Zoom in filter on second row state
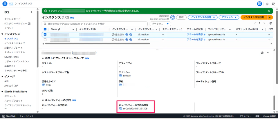The image size is (278, 119). point(127,40)
